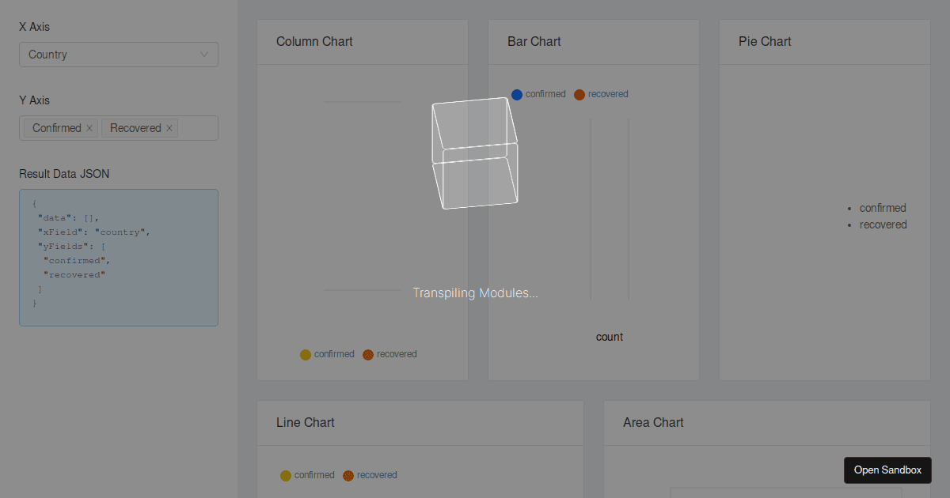Image resolution: width=950 pixels, height=498 pixels.
Task: Remove the Recovered tag via its x icon
Action: [169, 127]
